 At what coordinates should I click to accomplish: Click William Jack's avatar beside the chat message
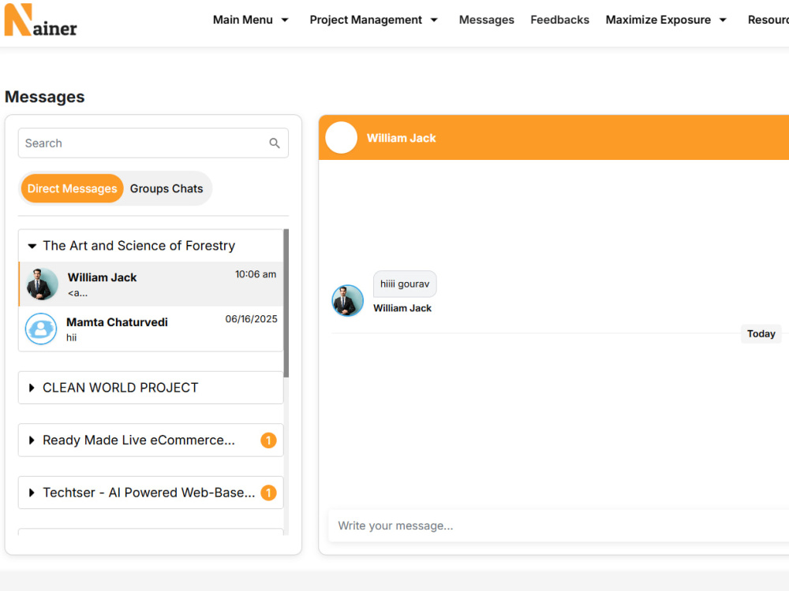tap(348, 300)
